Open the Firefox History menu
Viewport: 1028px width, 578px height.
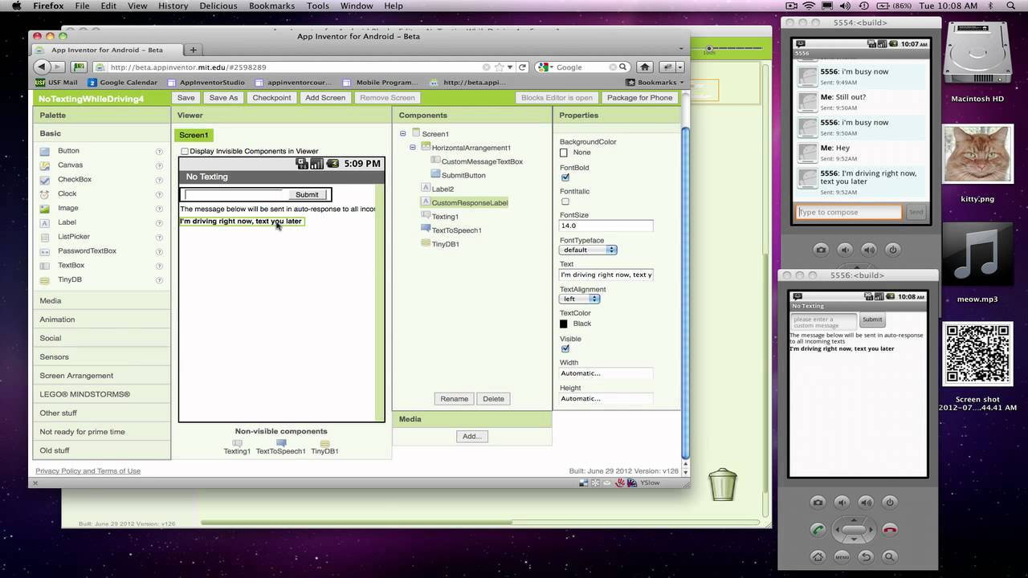click(x=173, y=6)
